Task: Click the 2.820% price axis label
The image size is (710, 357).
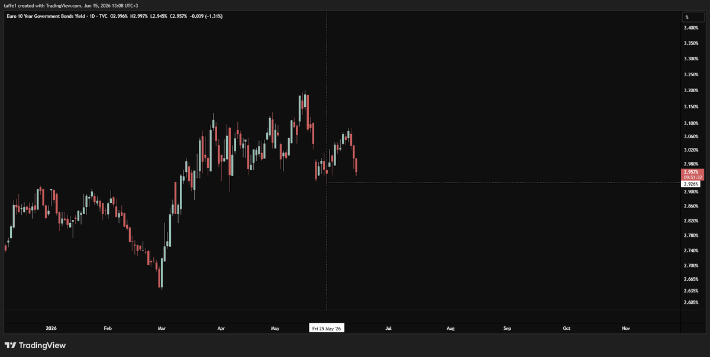Action: [x=691, y=220]
